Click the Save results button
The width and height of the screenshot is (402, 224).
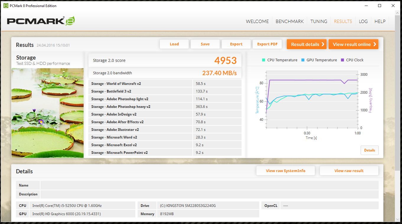pos(205,44)
